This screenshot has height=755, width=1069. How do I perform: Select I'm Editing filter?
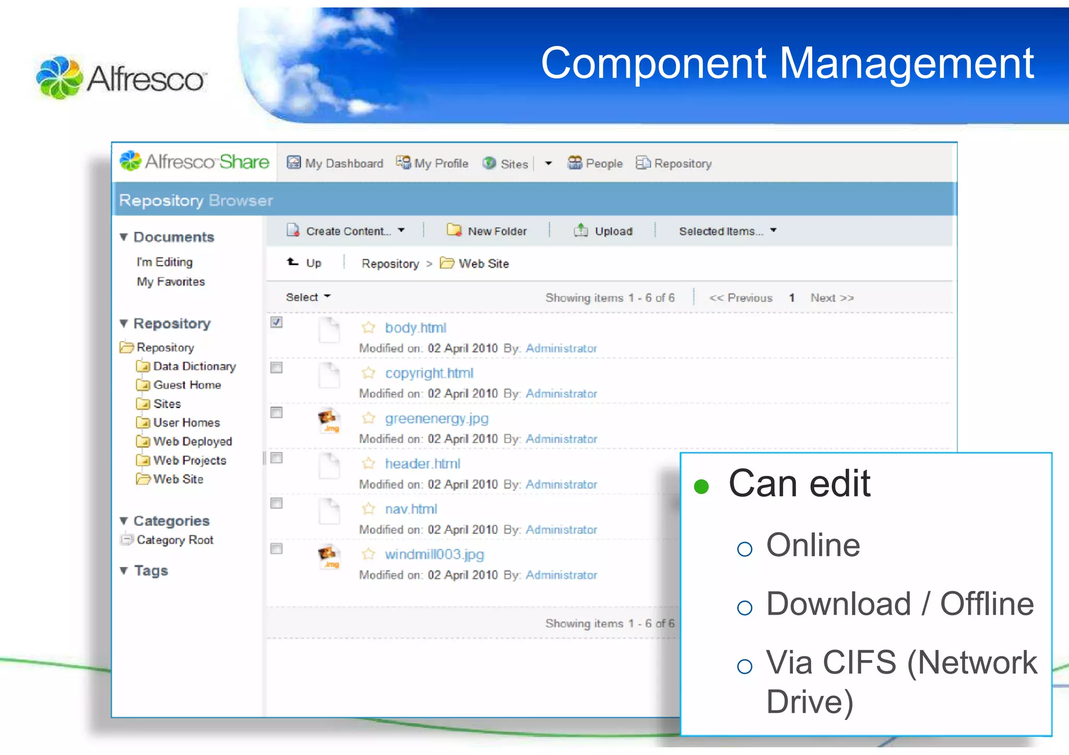click(x=164, y=262)
